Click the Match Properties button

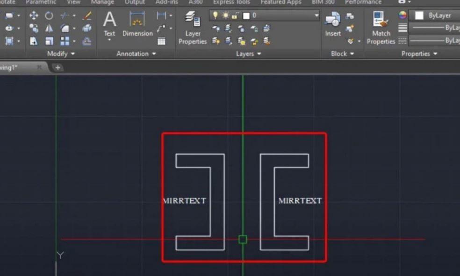[381, 28]
